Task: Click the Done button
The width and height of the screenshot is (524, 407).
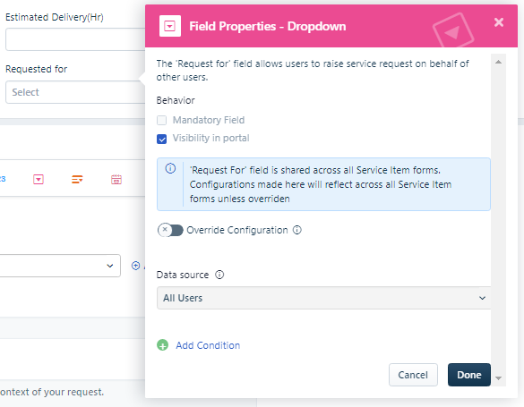Action: click(469, 375)
